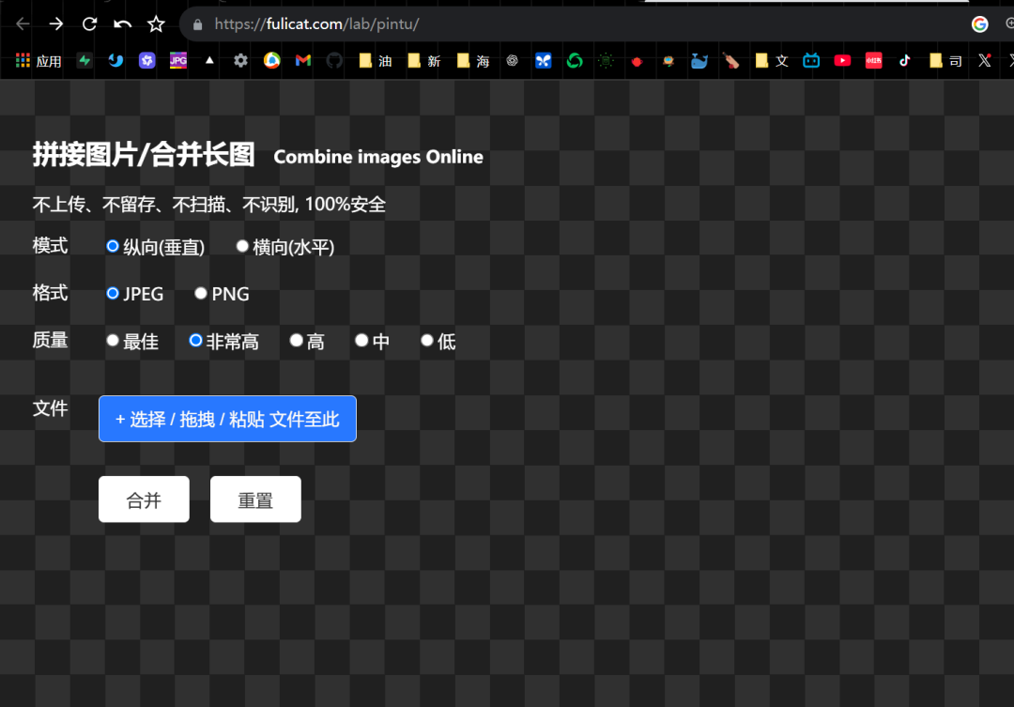The image size is (1014, 707).
Task: Open the Xiaohongshu bookmark icon
Action: [x=873, y=60]
